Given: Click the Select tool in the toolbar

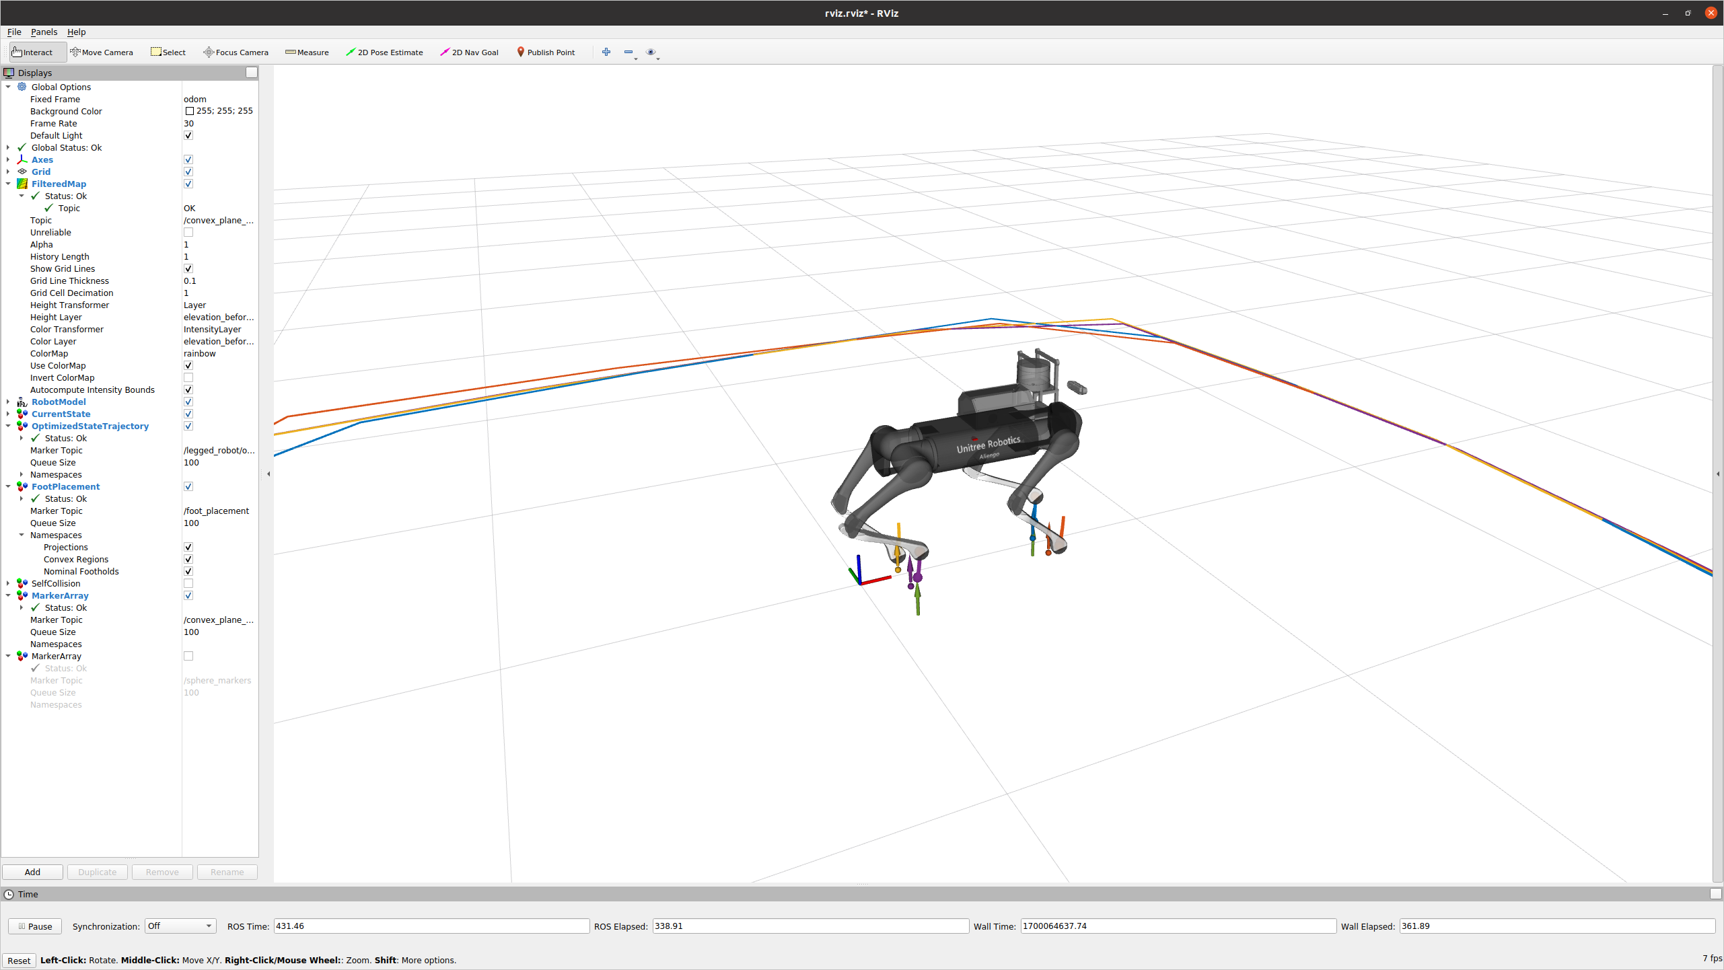Looking at the screenshot, I should [x=168, y=52].
